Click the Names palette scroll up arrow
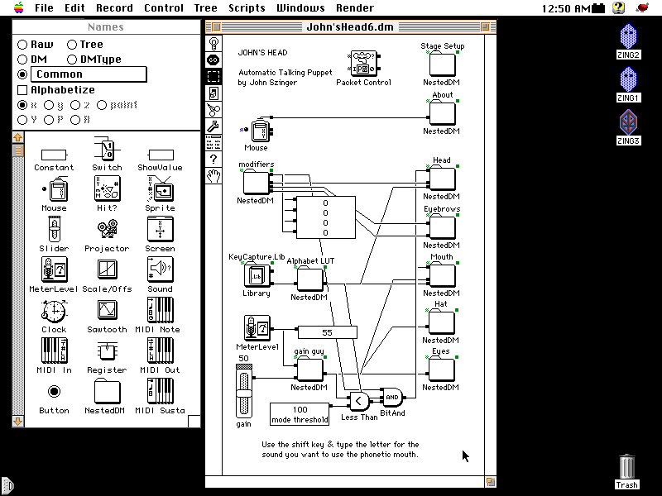The image size is (662, 496). (x=17, y=137)
